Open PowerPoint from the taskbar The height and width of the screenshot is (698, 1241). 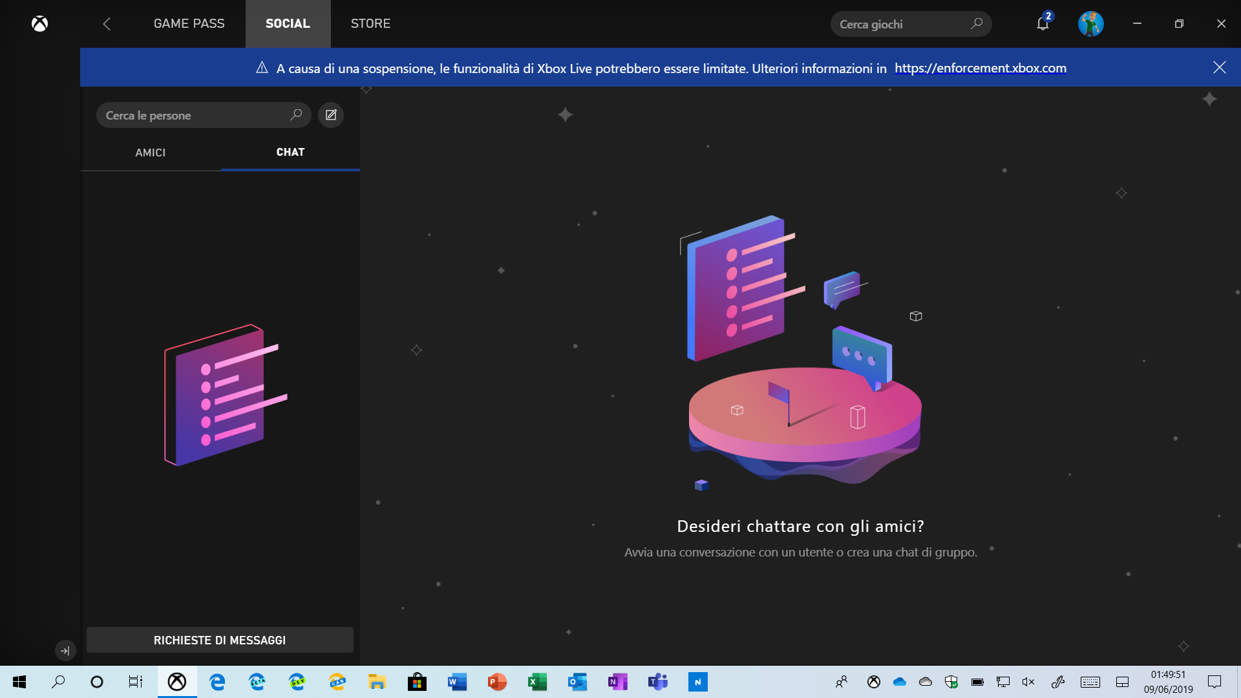[497, 682]
